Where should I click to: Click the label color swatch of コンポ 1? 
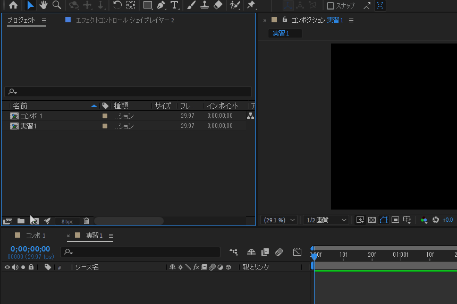point(105,116)
